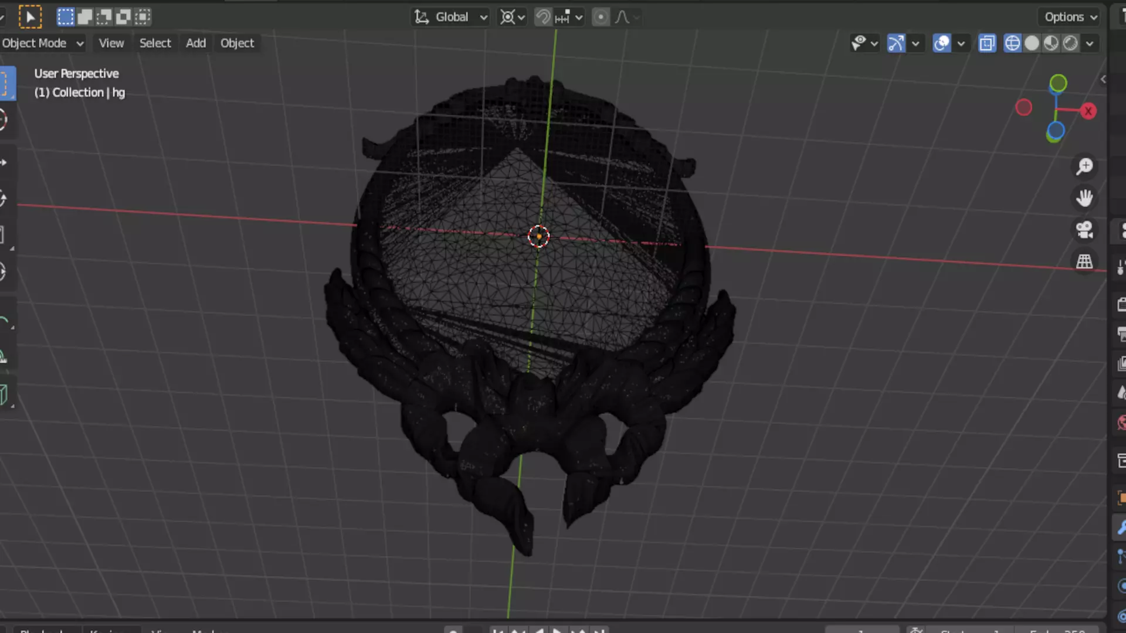Click the 3D cursor at the origin

(x=538, y=236)
